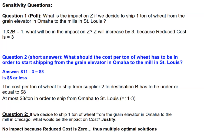Click the blue Question 2 (short answer) heading
Image resolution: width=204 pixels, height=138 pixels.
coord(32,57)
